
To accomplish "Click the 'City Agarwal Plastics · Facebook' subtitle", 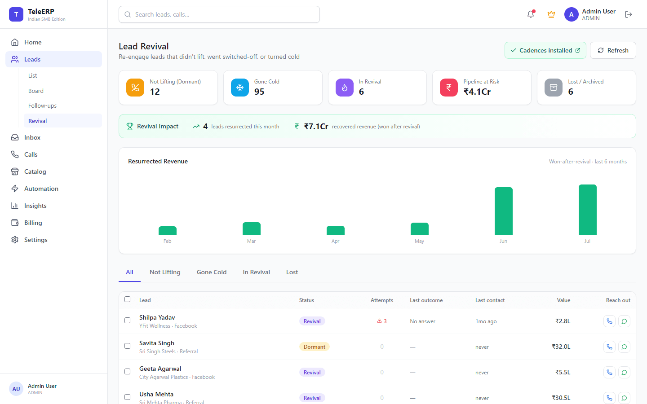I will (177, 377).
